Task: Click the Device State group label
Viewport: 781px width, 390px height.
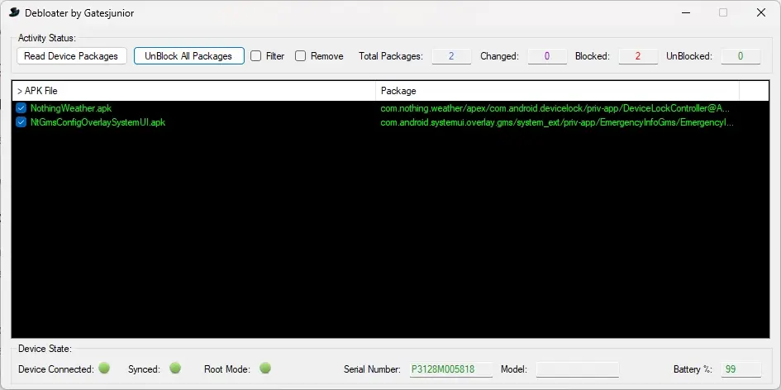Action: click(45, 348)
